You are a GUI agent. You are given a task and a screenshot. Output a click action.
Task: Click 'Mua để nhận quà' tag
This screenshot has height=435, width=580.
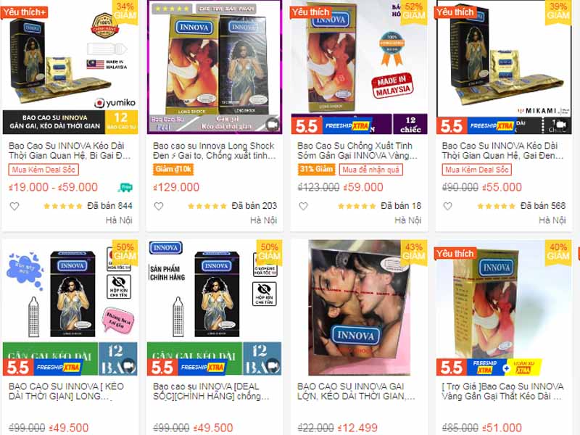coord(371,170)
